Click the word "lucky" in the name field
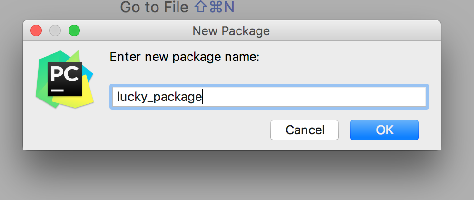The image size is (474, 200). (129, 97)
